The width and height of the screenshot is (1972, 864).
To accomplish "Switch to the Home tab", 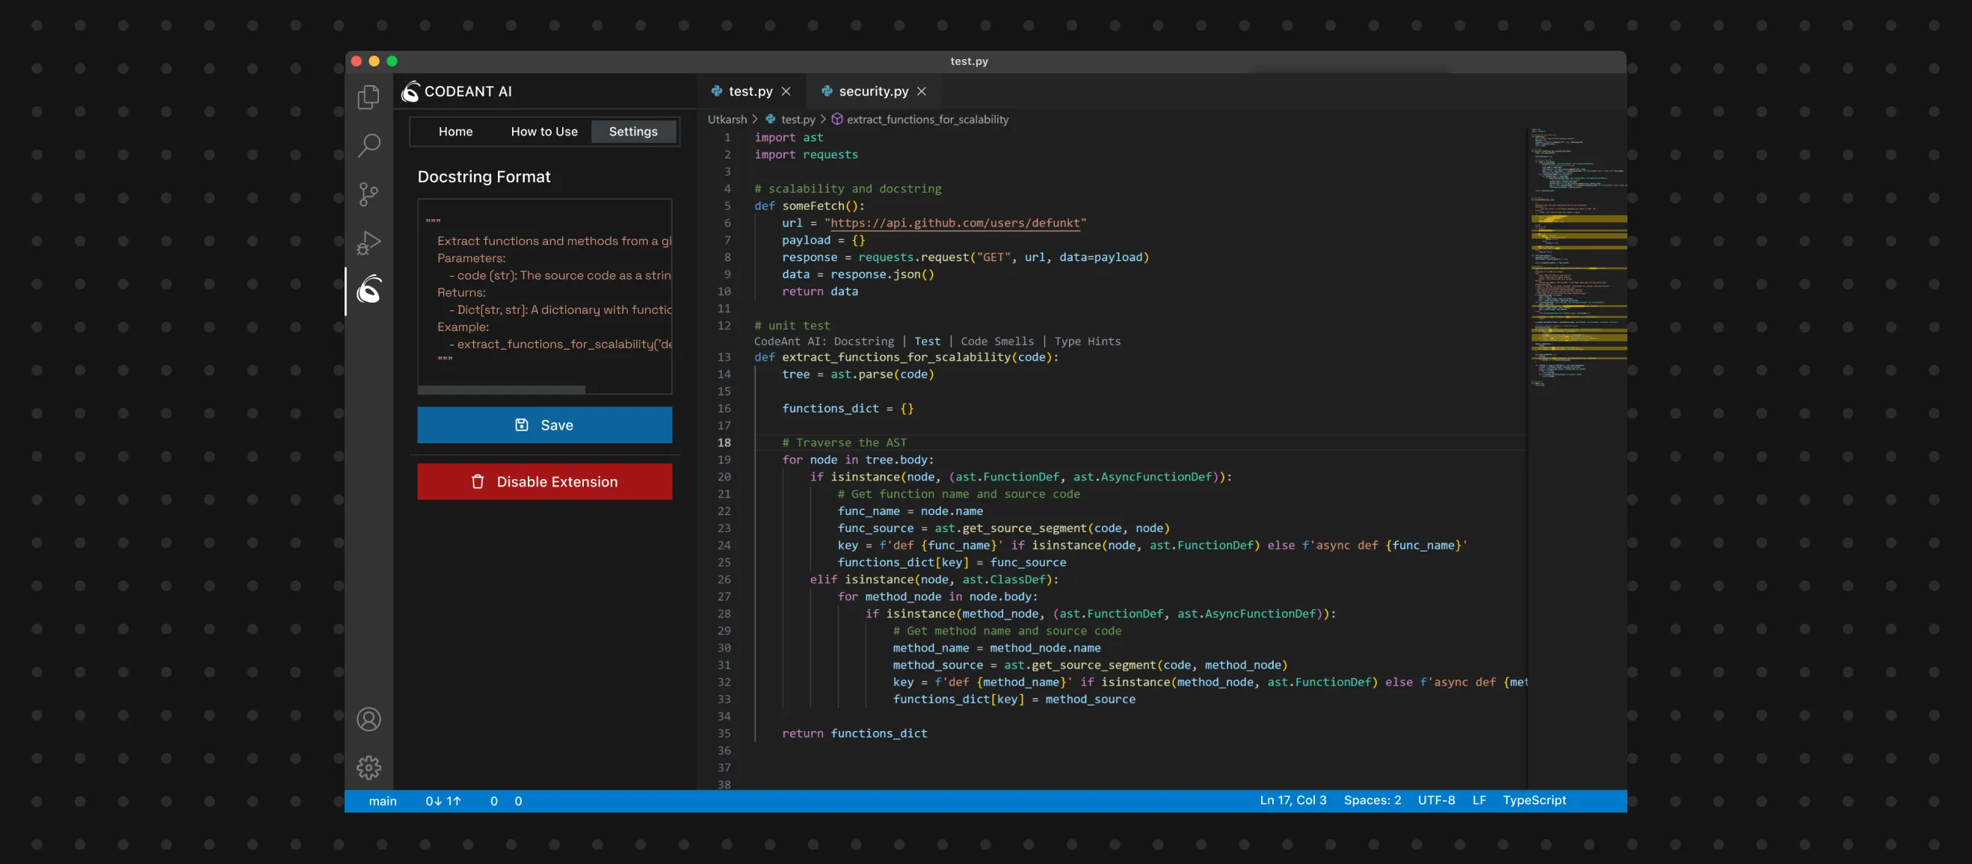I will tap(455, 132).
